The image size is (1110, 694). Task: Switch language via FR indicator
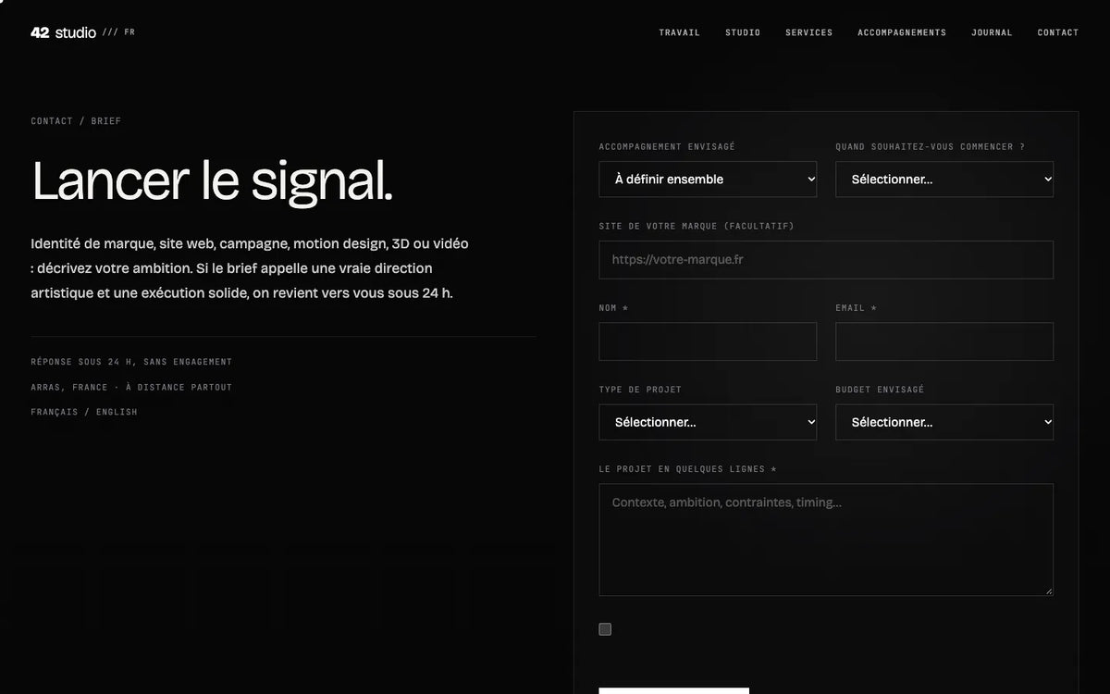click(129, 32)
